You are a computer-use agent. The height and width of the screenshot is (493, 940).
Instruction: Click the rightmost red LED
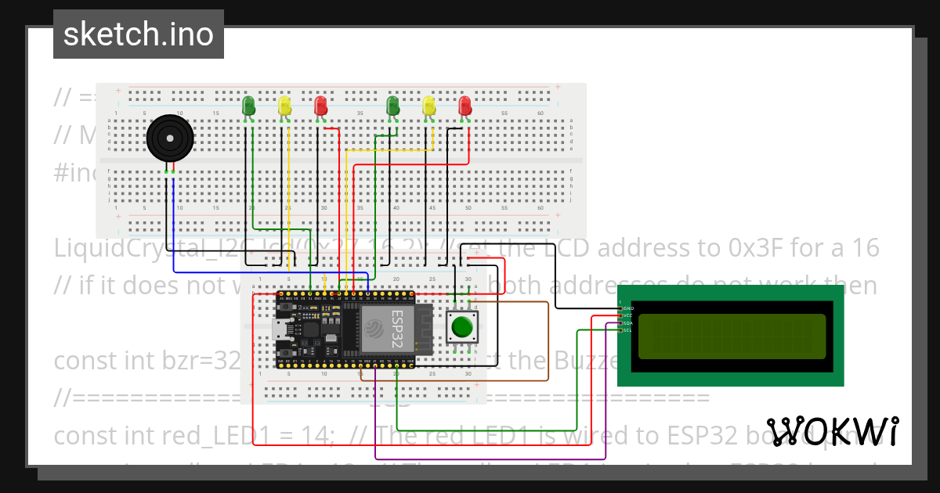(464, 104)
